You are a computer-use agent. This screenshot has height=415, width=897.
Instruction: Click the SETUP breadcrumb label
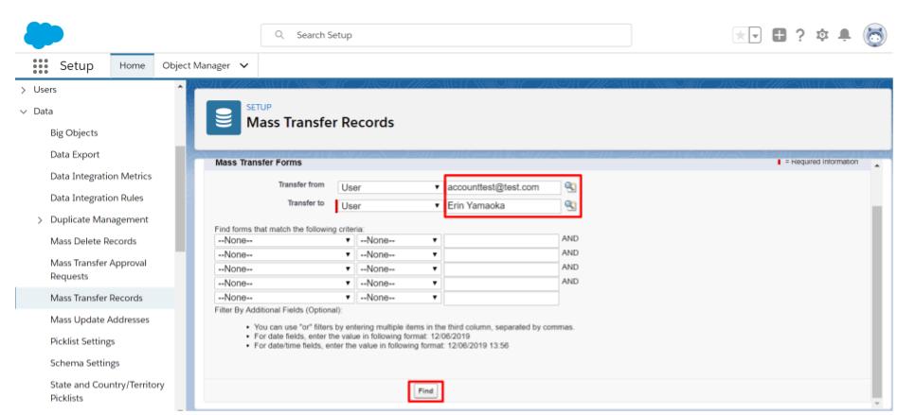pyautogui.click(x=259, y=108)
